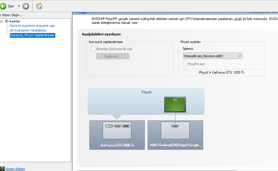Click the PhysX diagram title label

146,92
